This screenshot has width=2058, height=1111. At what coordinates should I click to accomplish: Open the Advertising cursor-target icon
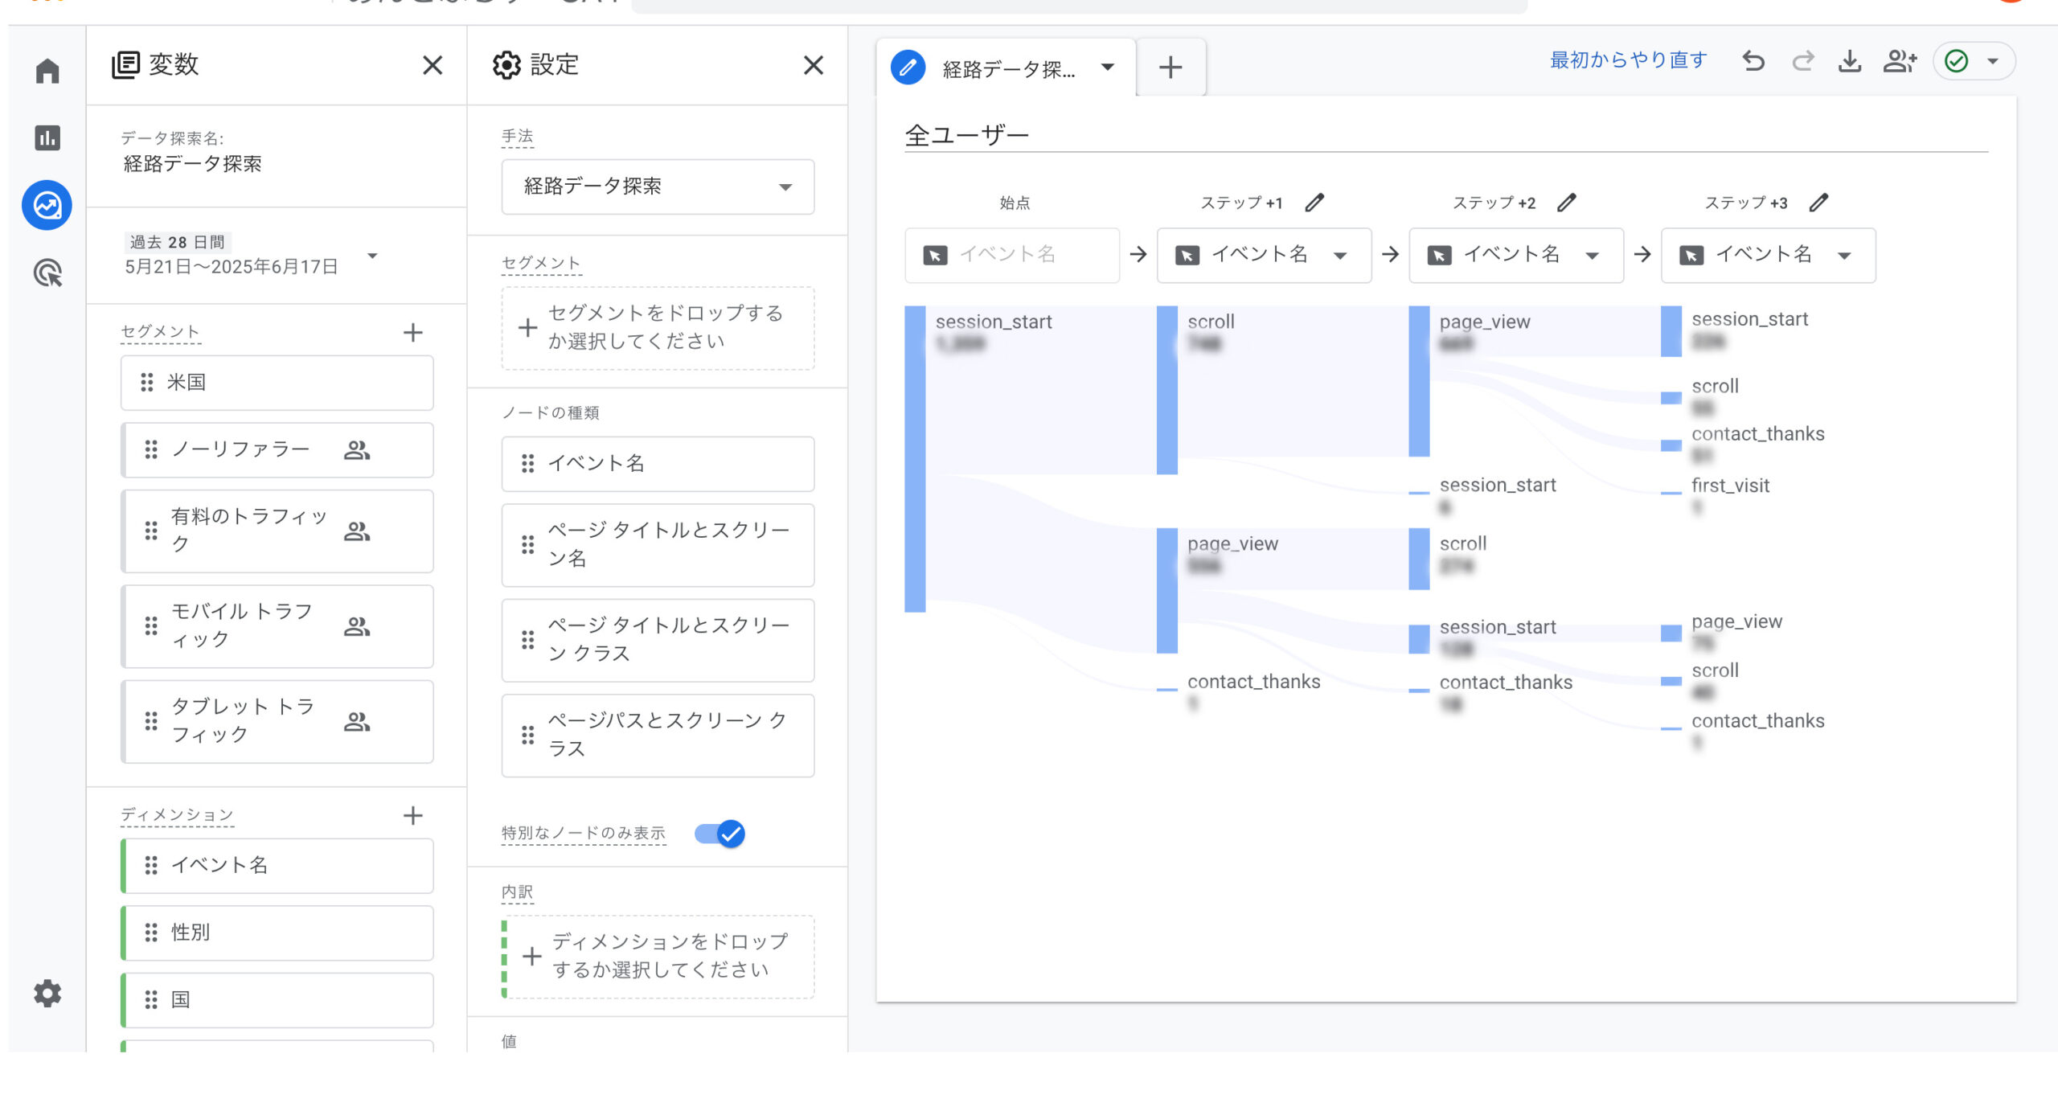click(47, 273)
